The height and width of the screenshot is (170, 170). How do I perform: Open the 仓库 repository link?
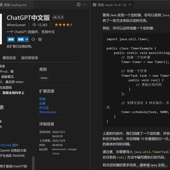click(42, 103)
